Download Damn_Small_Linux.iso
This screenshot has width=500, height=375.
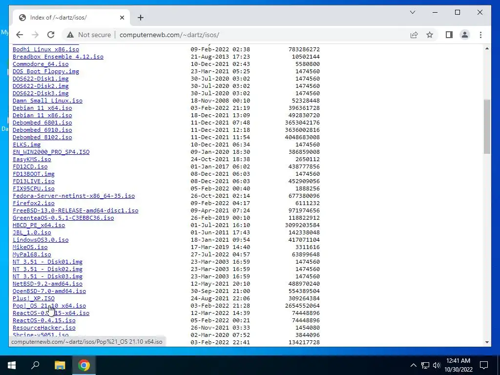[x=47, y=101]
